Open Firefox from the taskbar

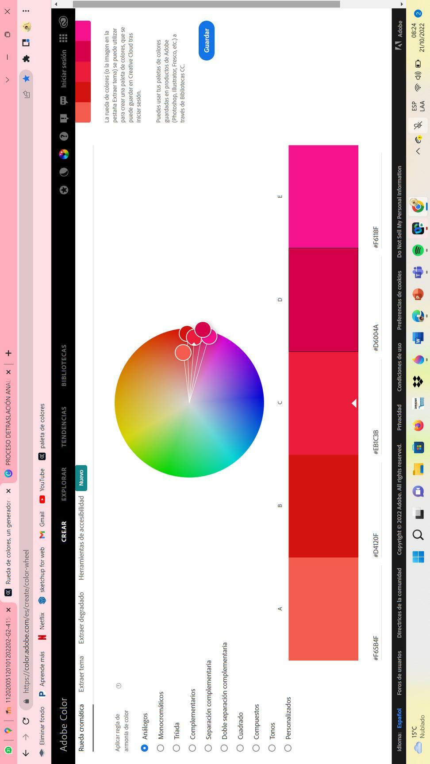pos(418,425)
